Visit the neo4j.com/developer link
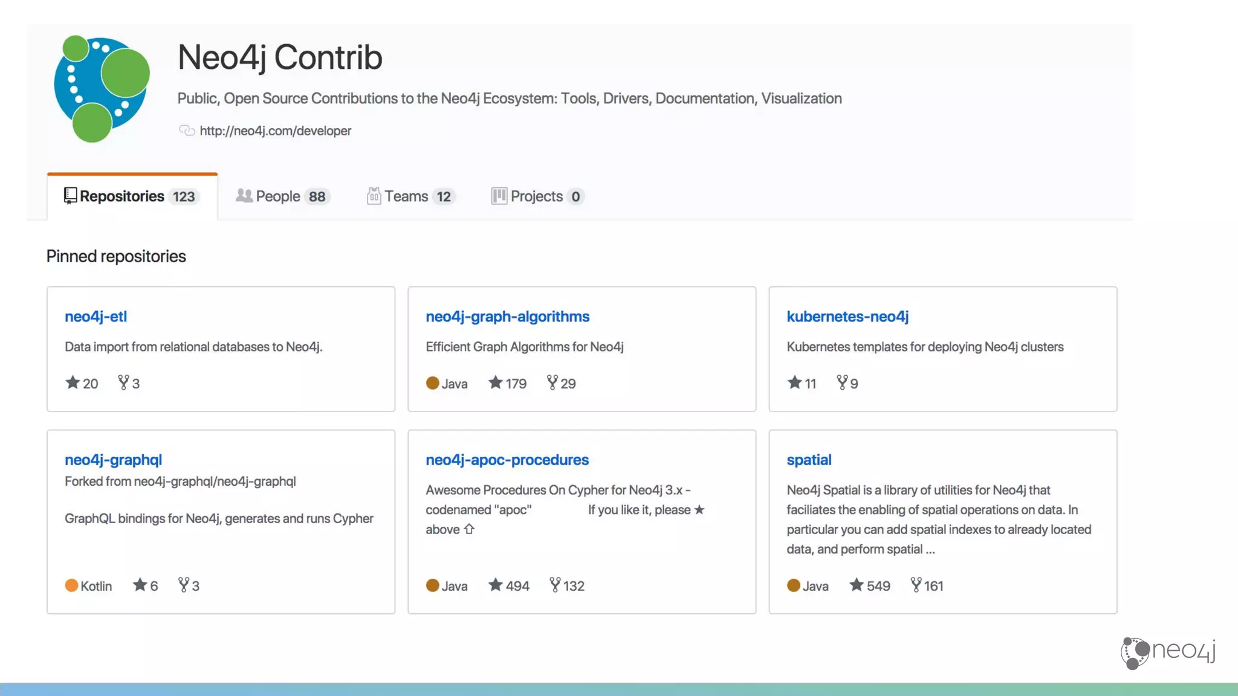1238x696 pixels. (275, 130)
